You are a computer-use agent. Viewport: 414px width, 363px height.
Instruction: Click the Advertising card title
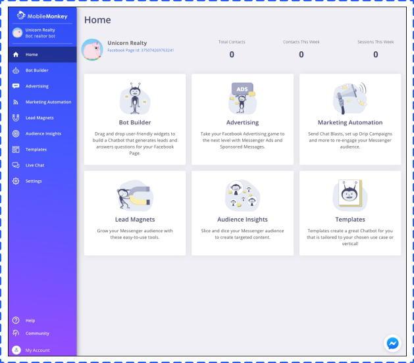[242, 123]
